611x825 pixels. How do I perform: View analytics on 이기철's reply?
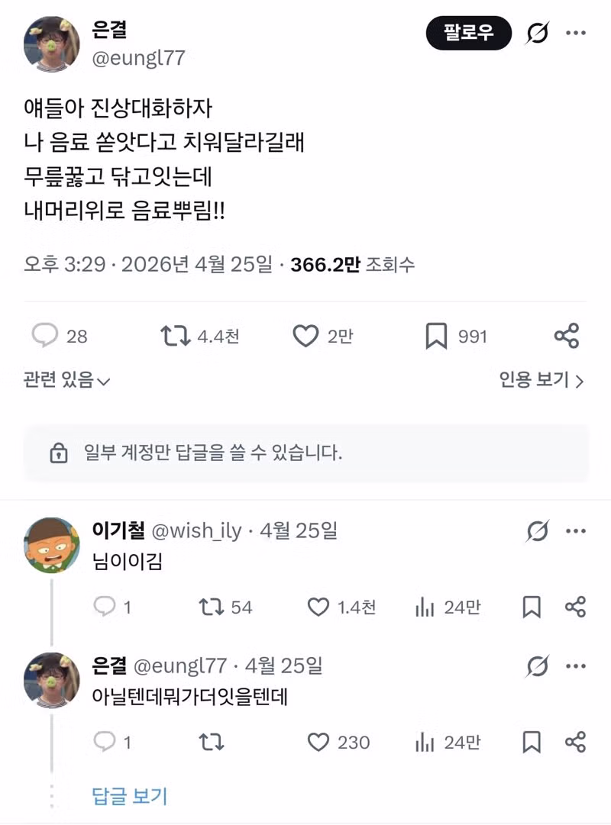coord(423,607)
